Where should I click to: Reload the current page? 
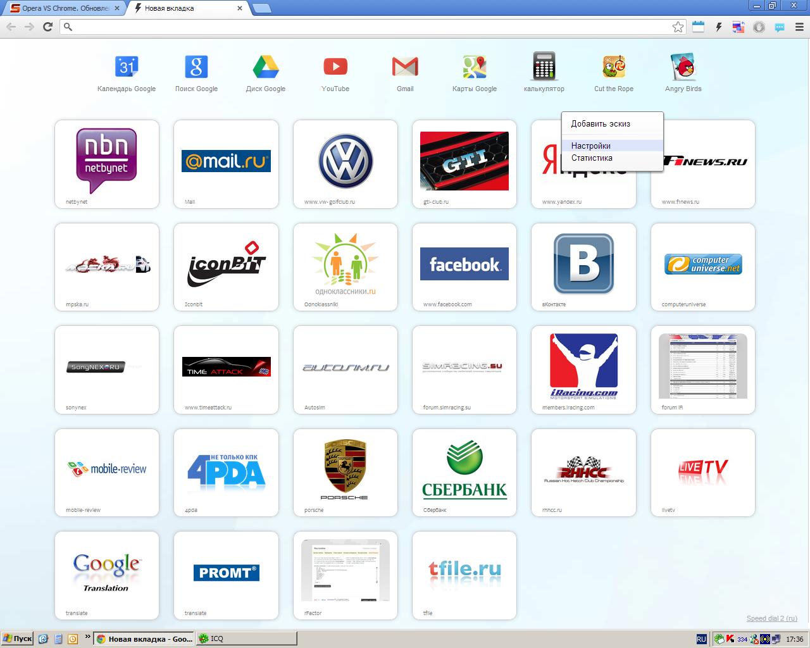pyautogui.click(x=47, y=27)
